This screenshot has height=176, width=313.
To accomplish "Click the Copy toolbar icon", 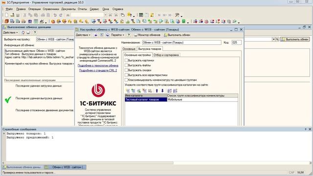I will (30, 15).
